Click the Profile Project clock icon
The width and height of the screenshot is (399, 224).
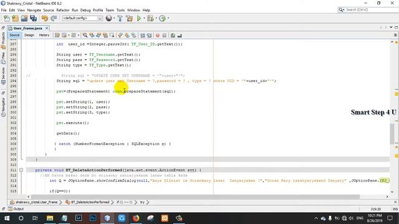coord(162,18)
